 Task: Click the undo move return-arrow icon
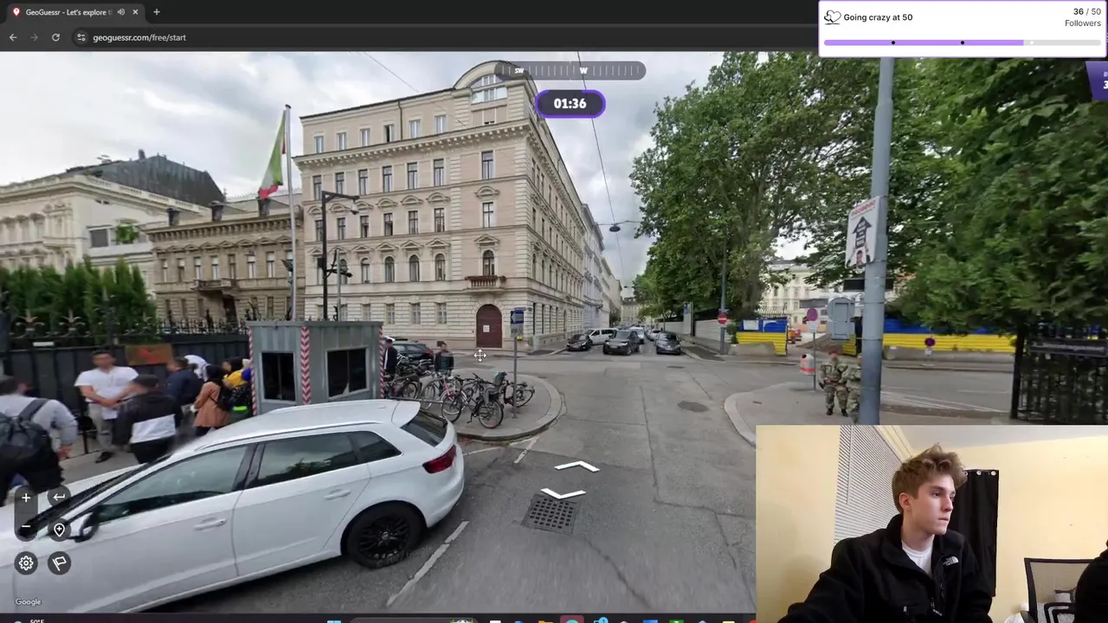coord(59,497)
